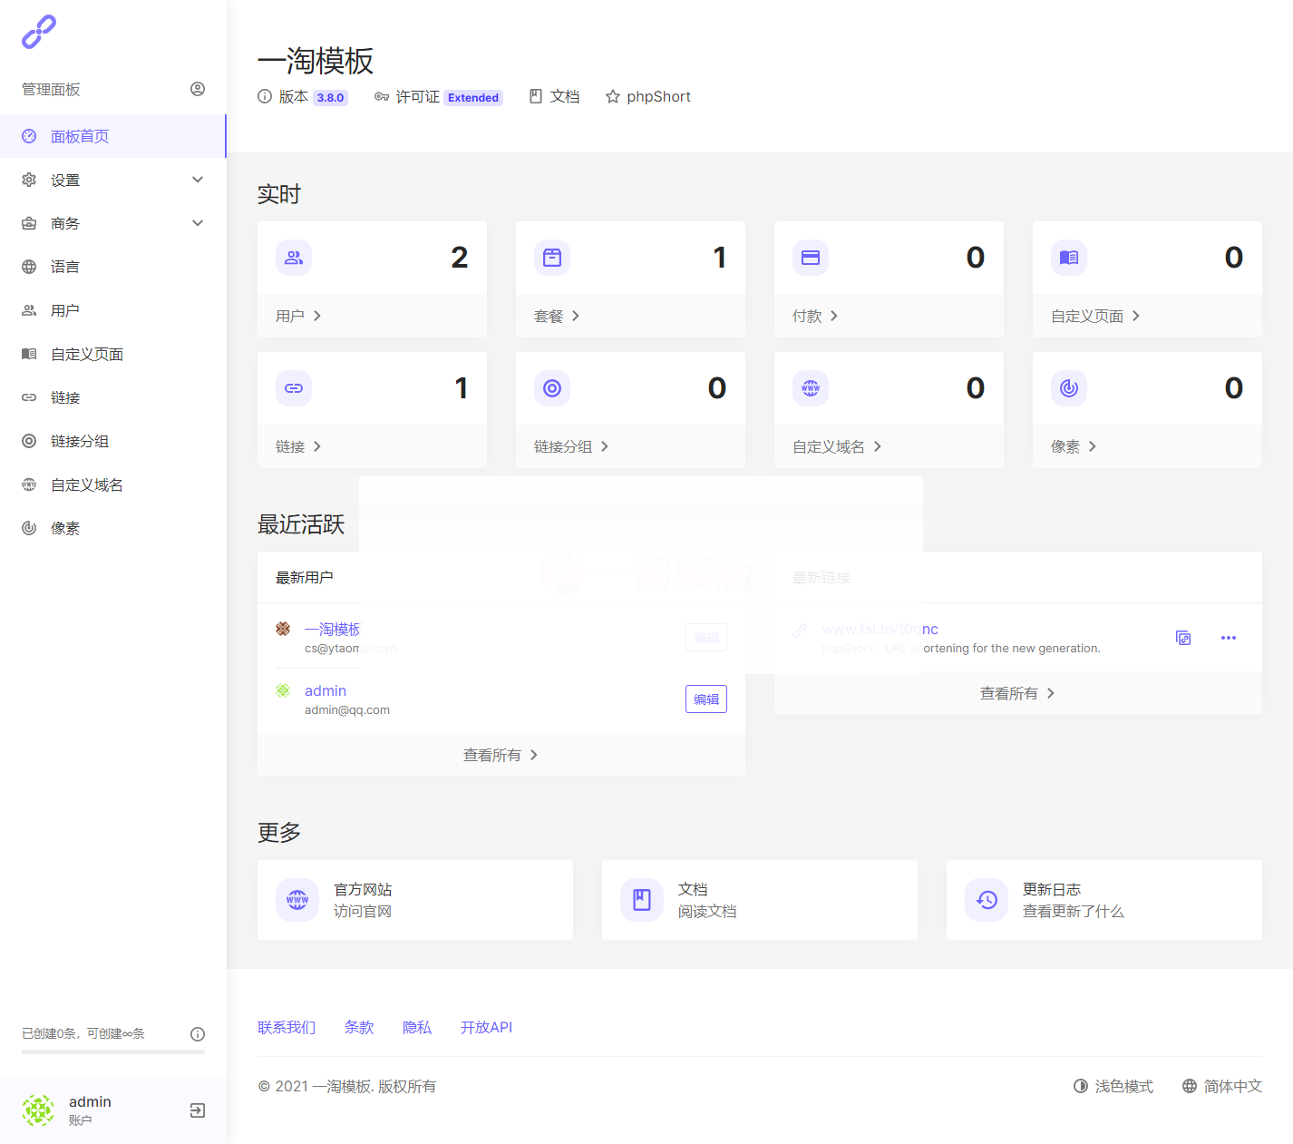Open 面板首页 in the sidebar
The image size is (1293, 1144).
[79, 136]
